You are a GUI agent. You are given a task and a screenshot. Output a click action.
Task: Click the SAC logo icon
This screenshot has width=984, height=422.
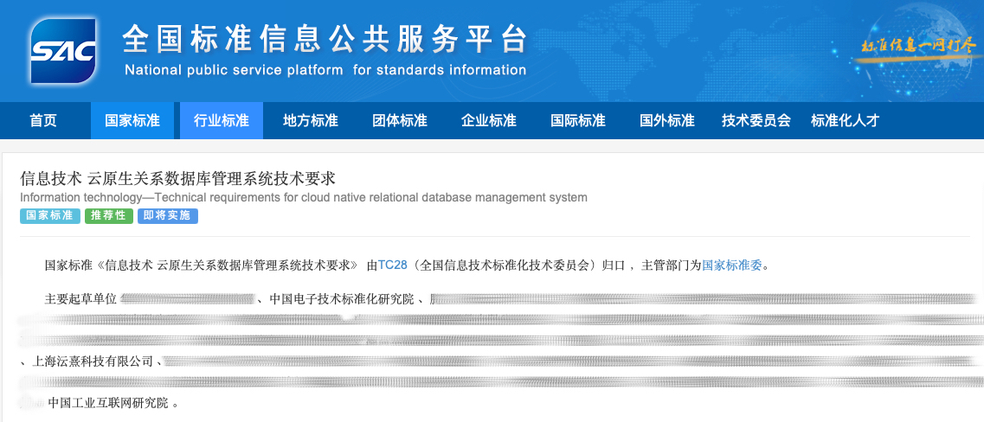(x=62, y=50)
